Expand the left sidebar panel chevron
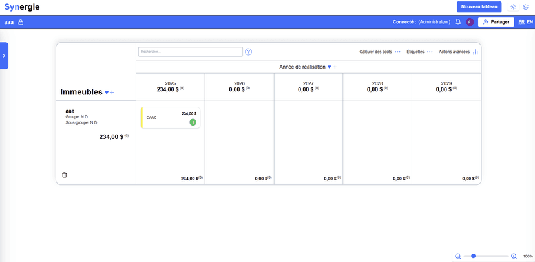The image size is (535, 262). tap(4, 56)
